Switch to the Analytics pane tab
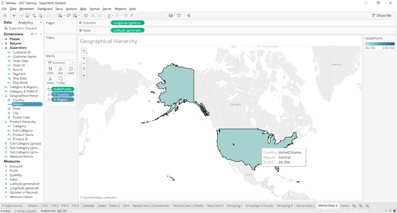The height and width of the screenshot is (213, 397). click(26, 23)
